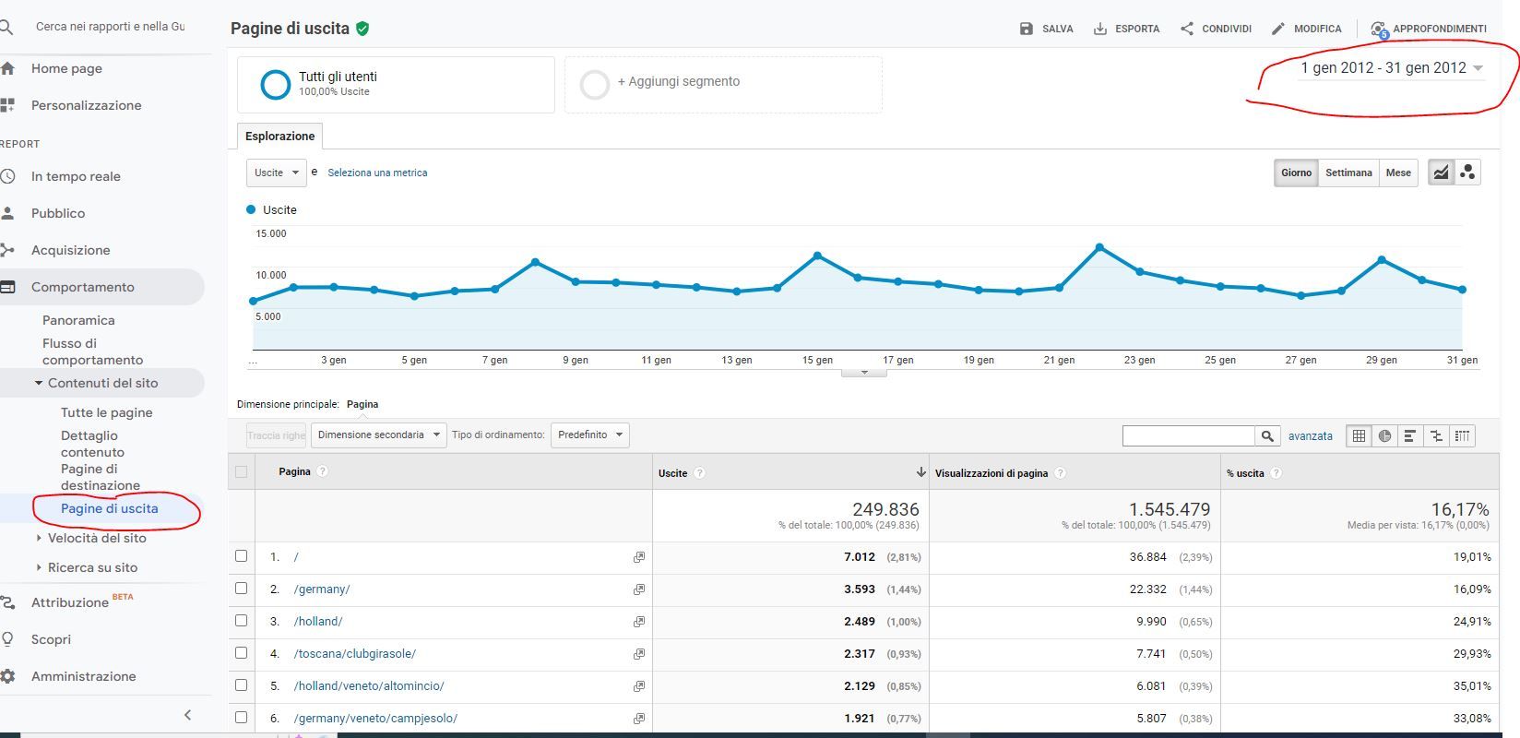The height and width of the screenshot is (738, 1520).
Task: Check the box for /germany/veneto/campjesolo/ row
Action: (x=242, y=718)
